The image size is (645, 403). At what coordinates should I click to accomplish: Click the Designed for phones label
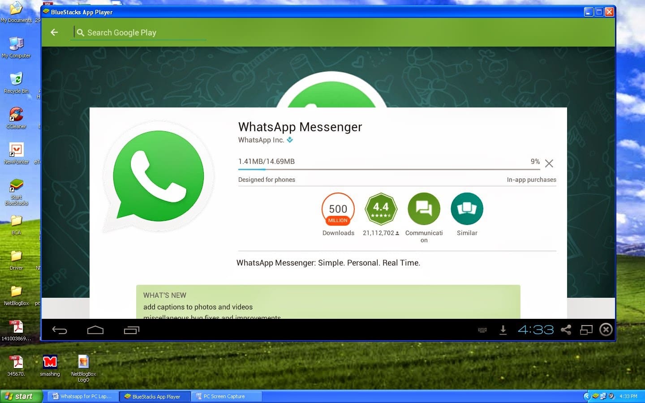pos(267,180)
